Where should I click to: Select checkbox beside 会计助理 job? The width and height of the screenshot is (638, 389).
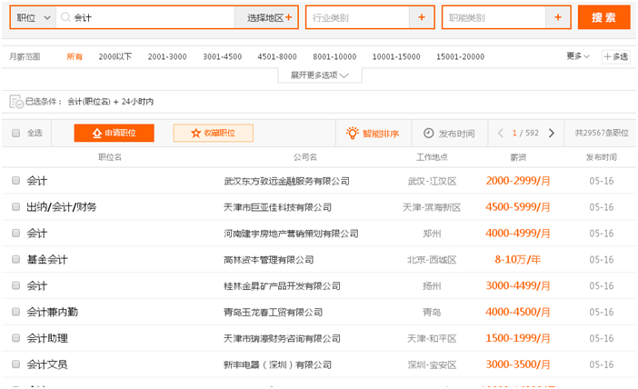(15, 338)
